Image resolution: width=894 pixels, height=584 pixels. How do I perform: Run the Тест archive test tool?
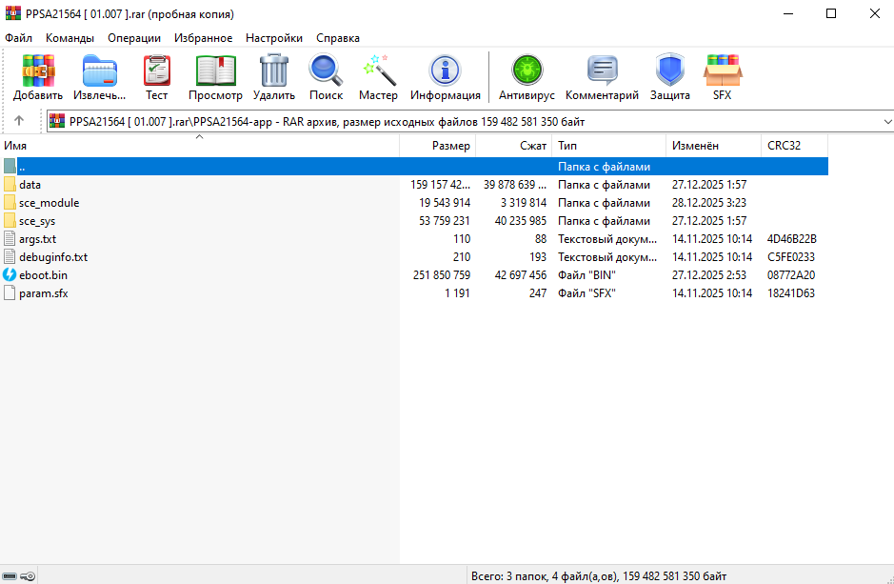pyautogui.click(x=156, y=77)
